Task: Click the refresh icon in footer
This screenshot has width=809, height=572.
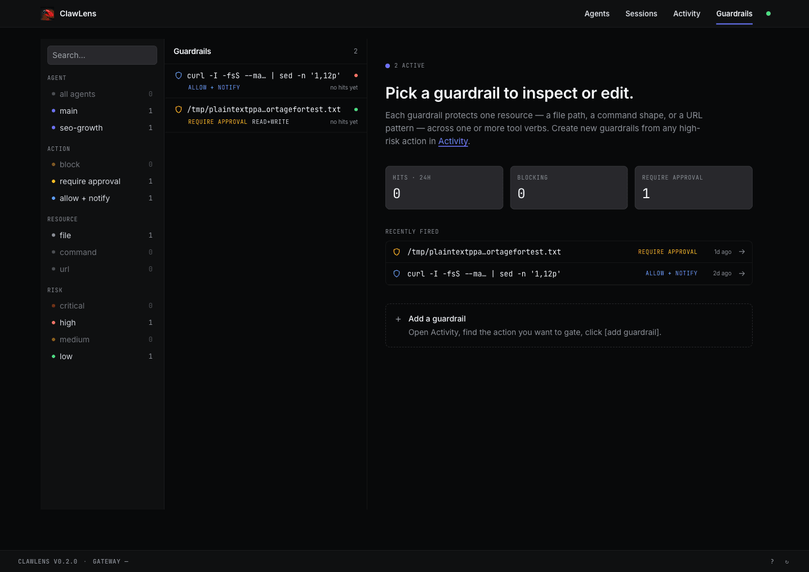Action: [787, 561]
